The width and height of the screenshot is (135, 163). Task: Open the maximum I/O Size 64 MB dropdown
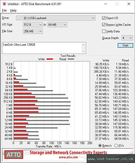tap(57, 25)
